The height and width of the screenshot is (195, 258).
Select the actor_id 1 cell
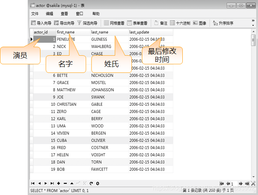(45, 39)
